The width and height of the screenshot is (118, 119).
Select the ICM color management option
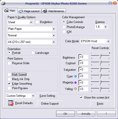tap(64, 32)
